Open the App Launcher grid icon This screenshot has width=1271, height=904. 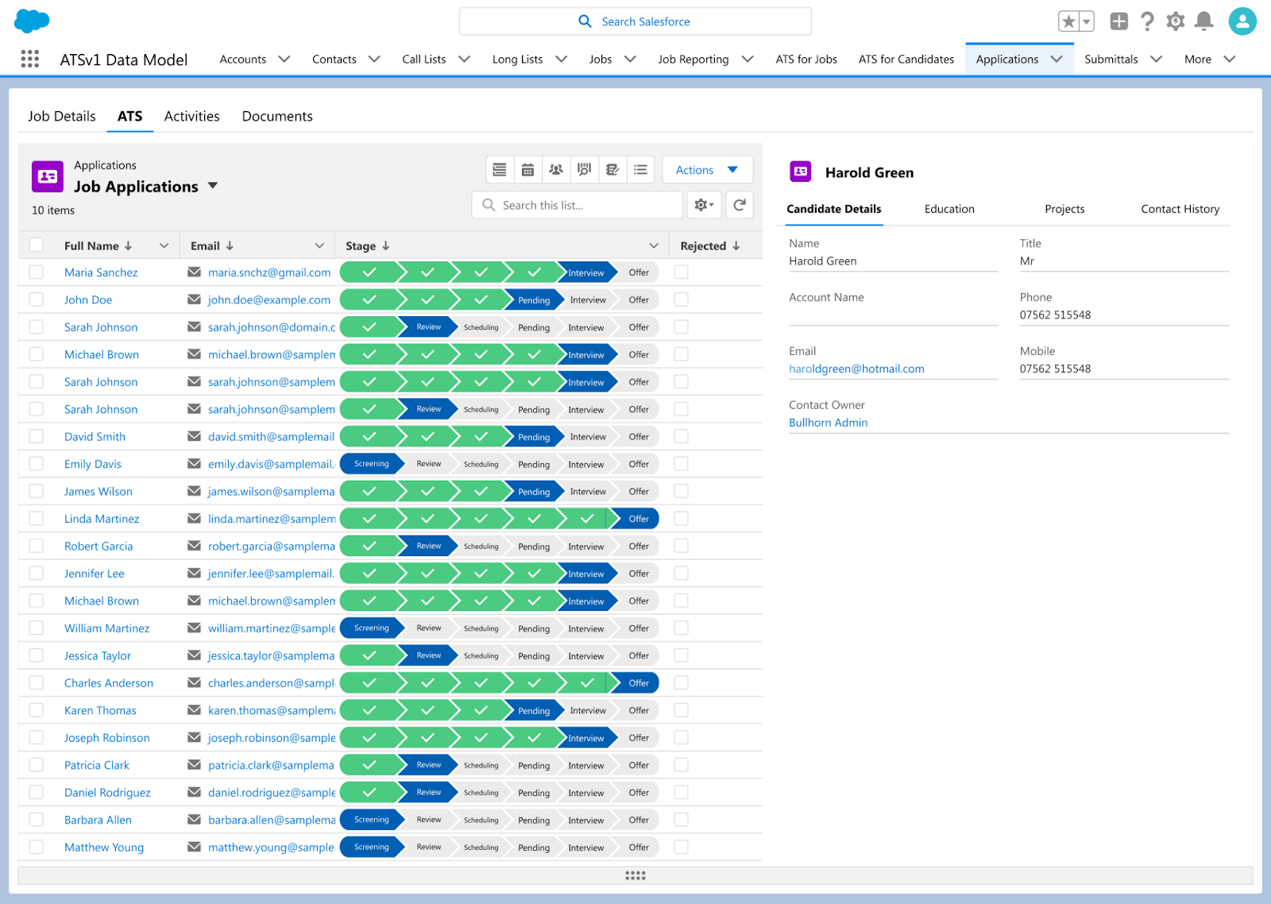coord(30,59)
